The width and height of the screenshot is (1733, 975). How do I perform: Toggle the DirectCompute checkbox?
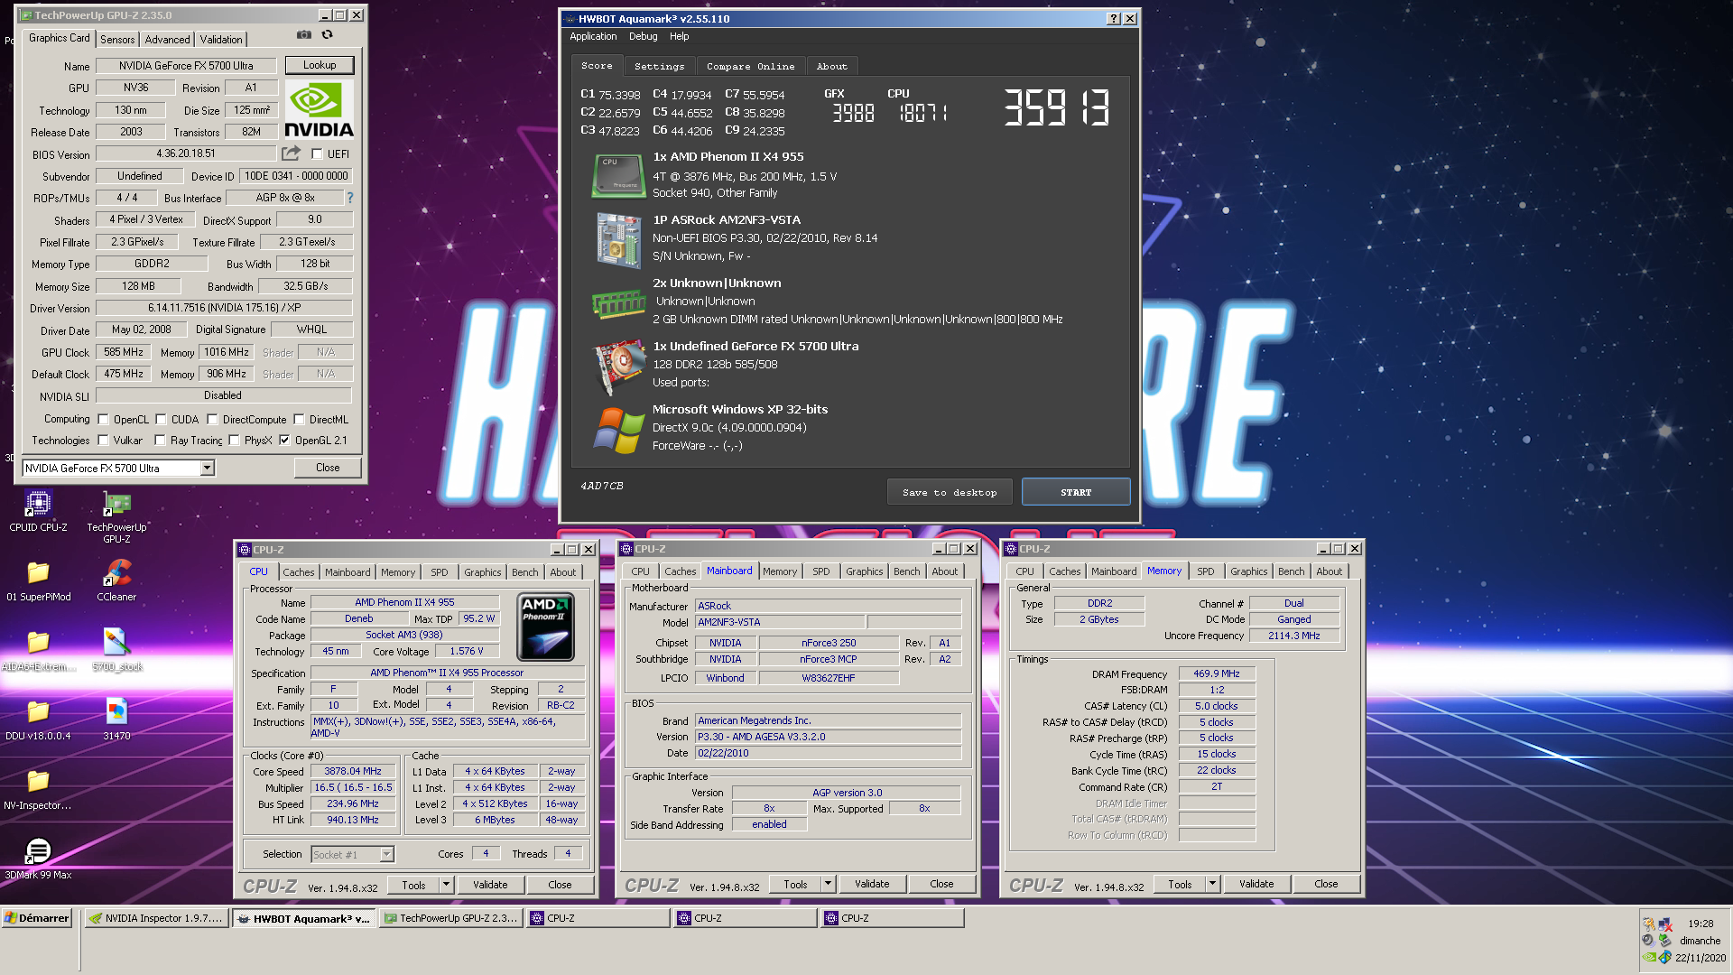212,420
